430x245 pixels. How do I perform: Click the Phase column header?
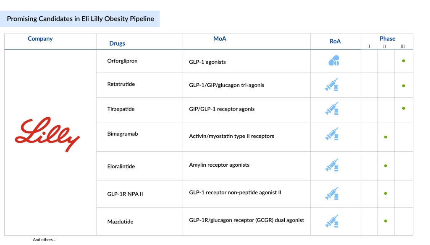pos(387,39)
